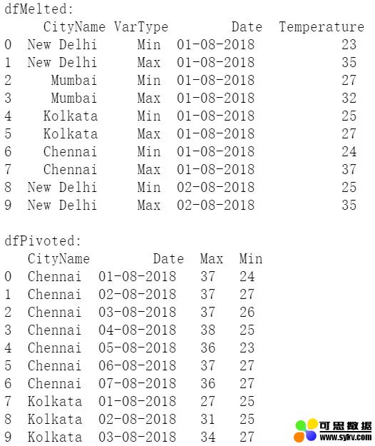Viewport: 375px width, 446px height.
Task: Click temperature value 32 for Mumbai Max
Action: point(349,98)
